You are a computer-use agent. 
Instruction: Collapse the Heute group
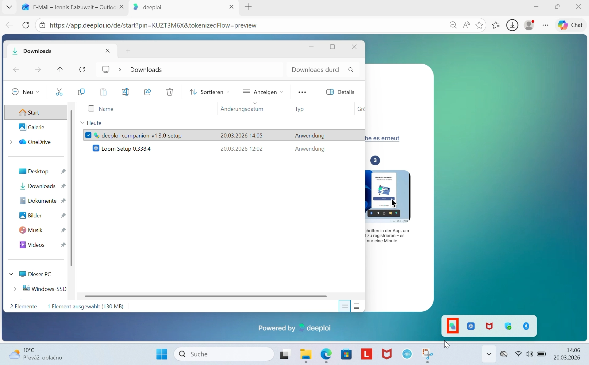click(82, 123)
